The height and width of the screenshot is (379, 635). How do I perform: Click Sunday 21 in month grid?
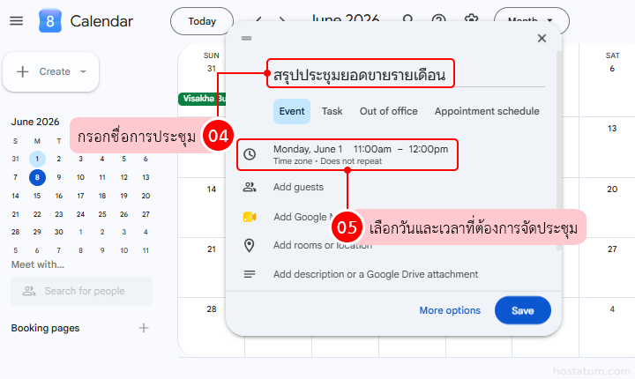[212, 249]
